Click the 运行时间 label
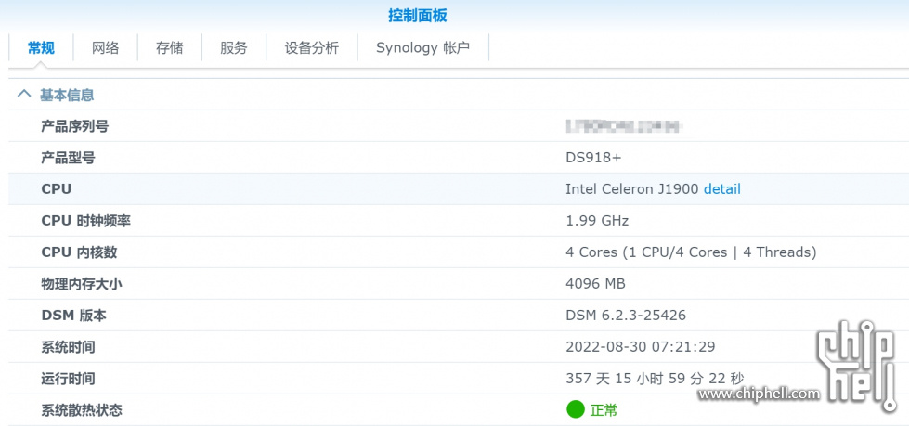909x426 pixels. pyautogui.click(x=69, y=379)
